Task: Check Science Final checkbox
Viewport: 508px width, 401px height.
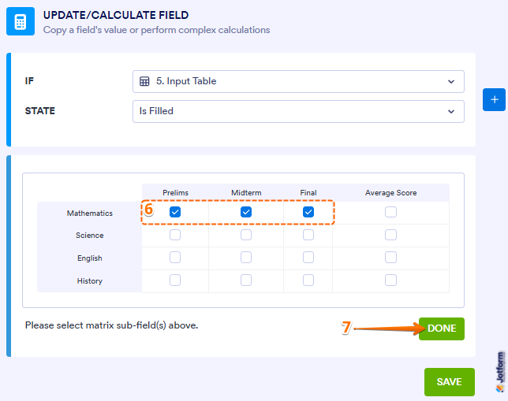Action: point(308,235)
